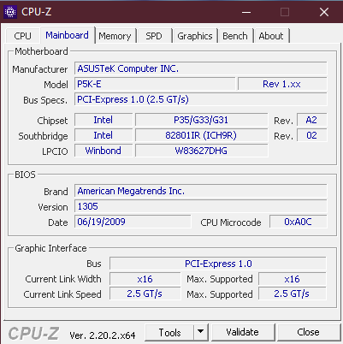Select the Current Link Speed 2.5 GT/s value
Viewport: 343px width, 344px height.
(145, 294)
